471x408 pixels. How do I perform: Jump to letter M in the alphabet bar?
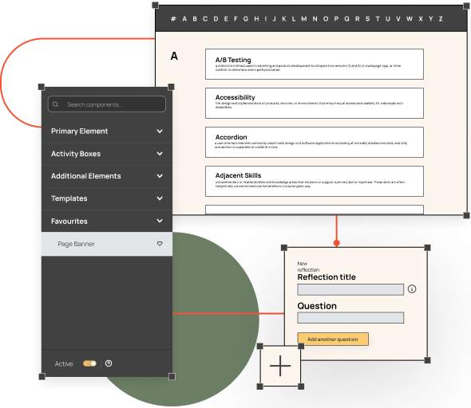[304, 19]
